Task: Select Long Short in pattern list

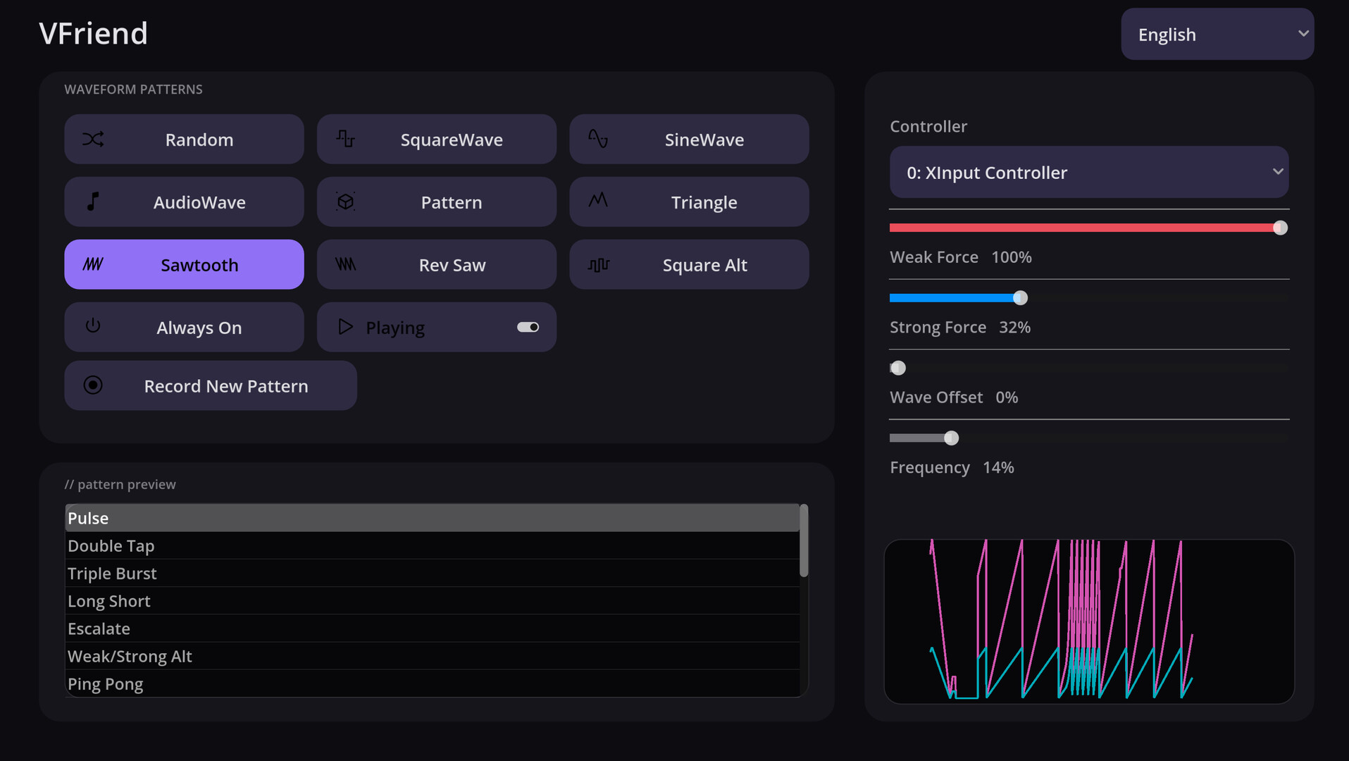Action: pyautogui.click(x=433, y=600)
